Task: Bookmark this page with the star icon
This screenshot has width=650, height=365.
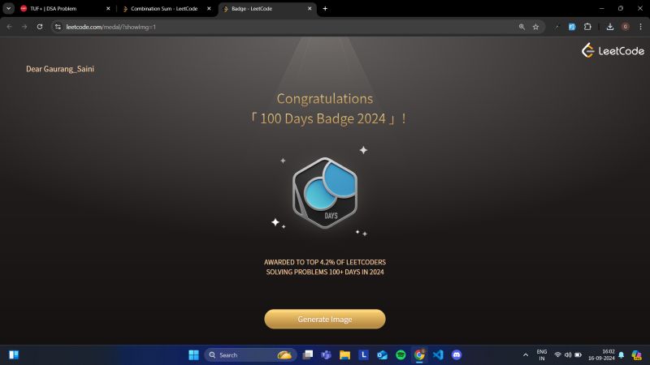Action: 535,27
